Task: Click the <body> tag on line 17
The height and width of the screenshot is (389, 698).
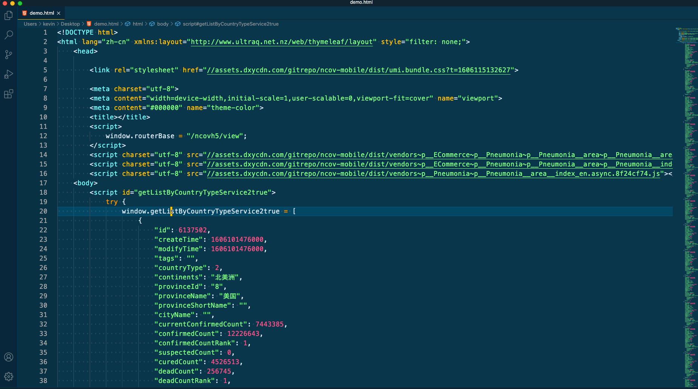Action: [86, 183]
